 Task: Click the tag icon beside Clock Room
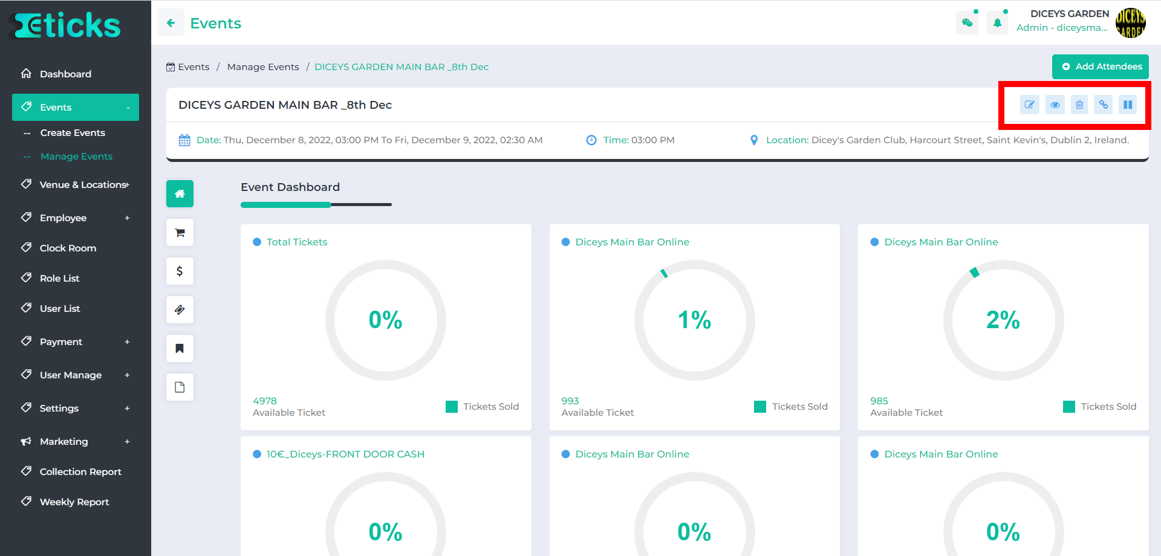click(x=26, y=247)
